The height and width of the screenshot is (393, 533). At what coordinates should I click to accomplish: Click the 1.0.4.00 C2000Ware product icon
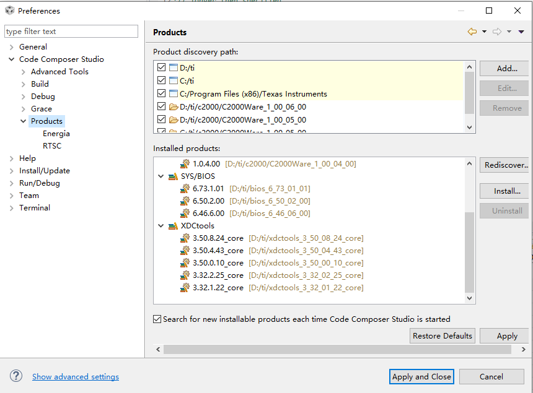[x=185, y=163]
